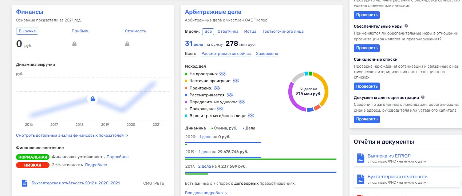Click hidden value next to Частично проиграно

tap(236, 81)
